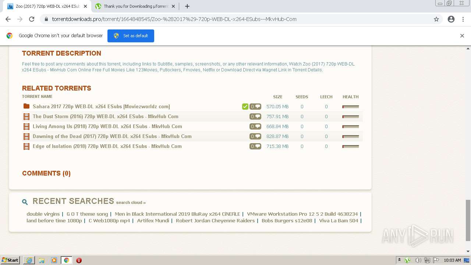
Task: Select 'Artifex Mundi' recent search
Action: [153, 220]
